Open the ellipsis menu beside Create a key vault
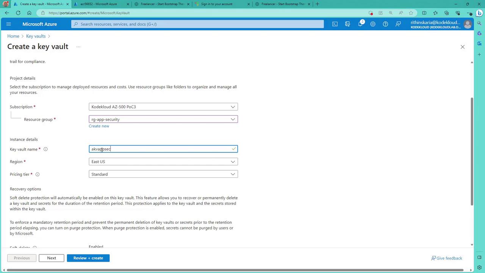485x273 pixels. tap(78, 47)
